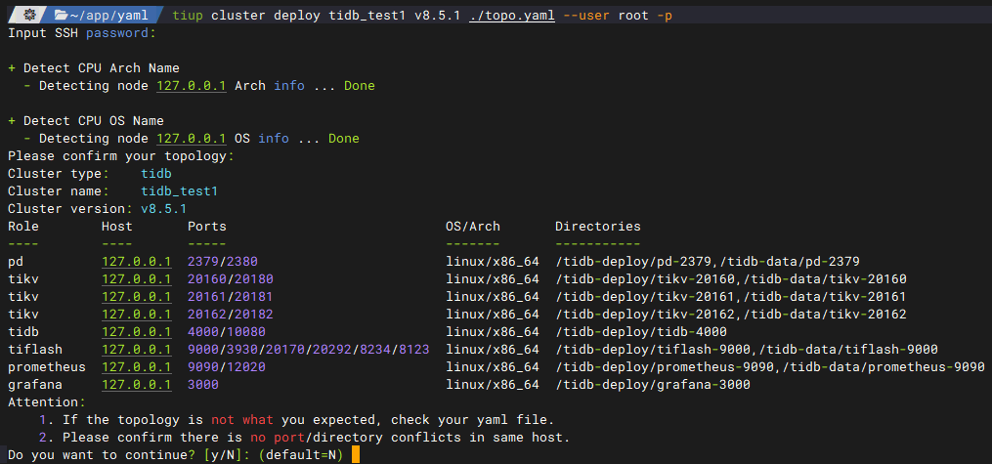Image resolution: width=992 pixels, height=464 pixels.
Task: Click 'Please confirm your topology:' text
Action: coord(121,156)
